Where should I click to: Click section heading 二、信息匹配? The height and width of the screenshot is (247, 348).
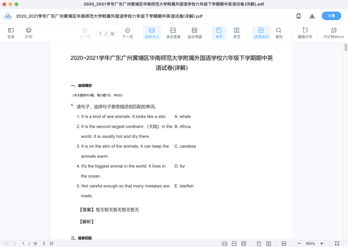(82, 238)
